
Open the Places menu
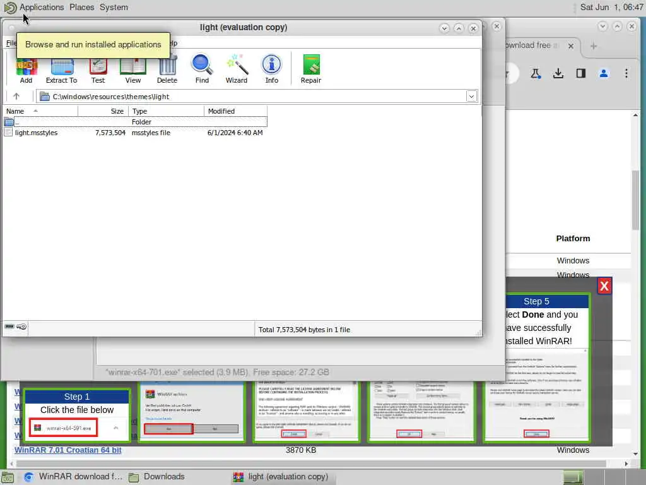tap(81, 8)
